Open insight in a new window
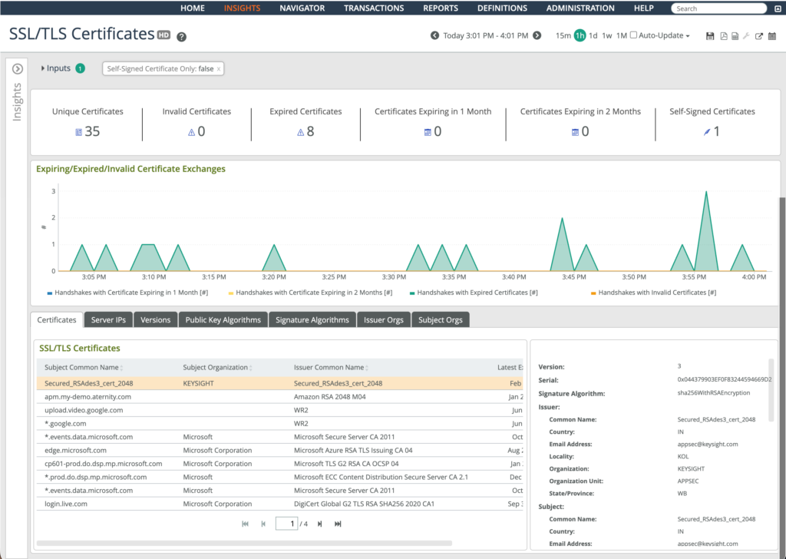Image resolution: width=786 pixels, height=559 pixels. 759,36
